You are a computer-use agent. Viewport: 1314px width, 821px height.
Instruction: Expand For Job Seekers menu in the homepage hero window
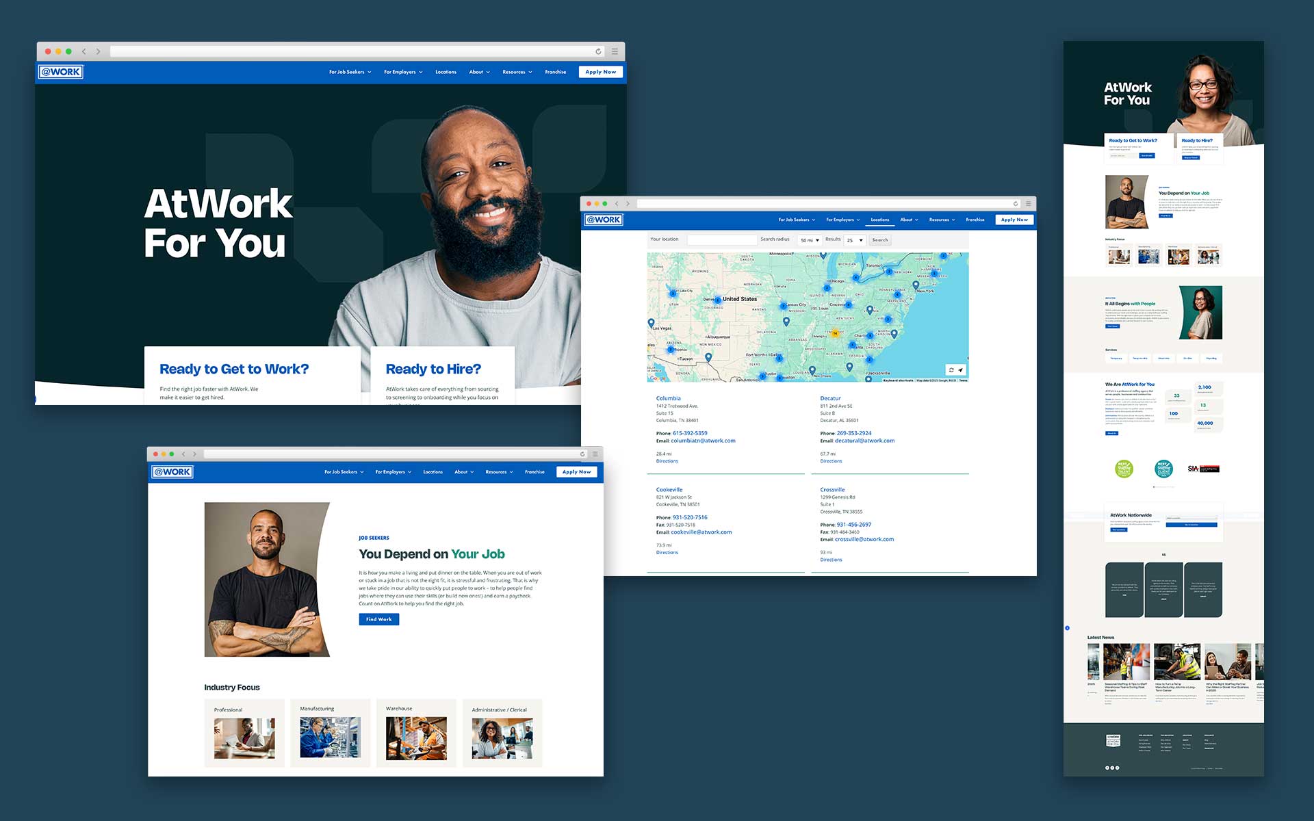350,72
